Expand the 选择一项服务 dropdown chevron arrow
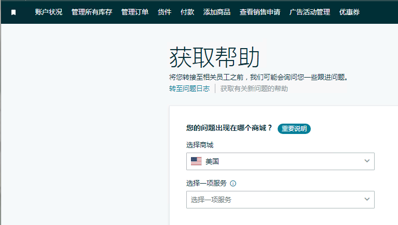The height and width of the screenshot is (225, 398). 367,199
